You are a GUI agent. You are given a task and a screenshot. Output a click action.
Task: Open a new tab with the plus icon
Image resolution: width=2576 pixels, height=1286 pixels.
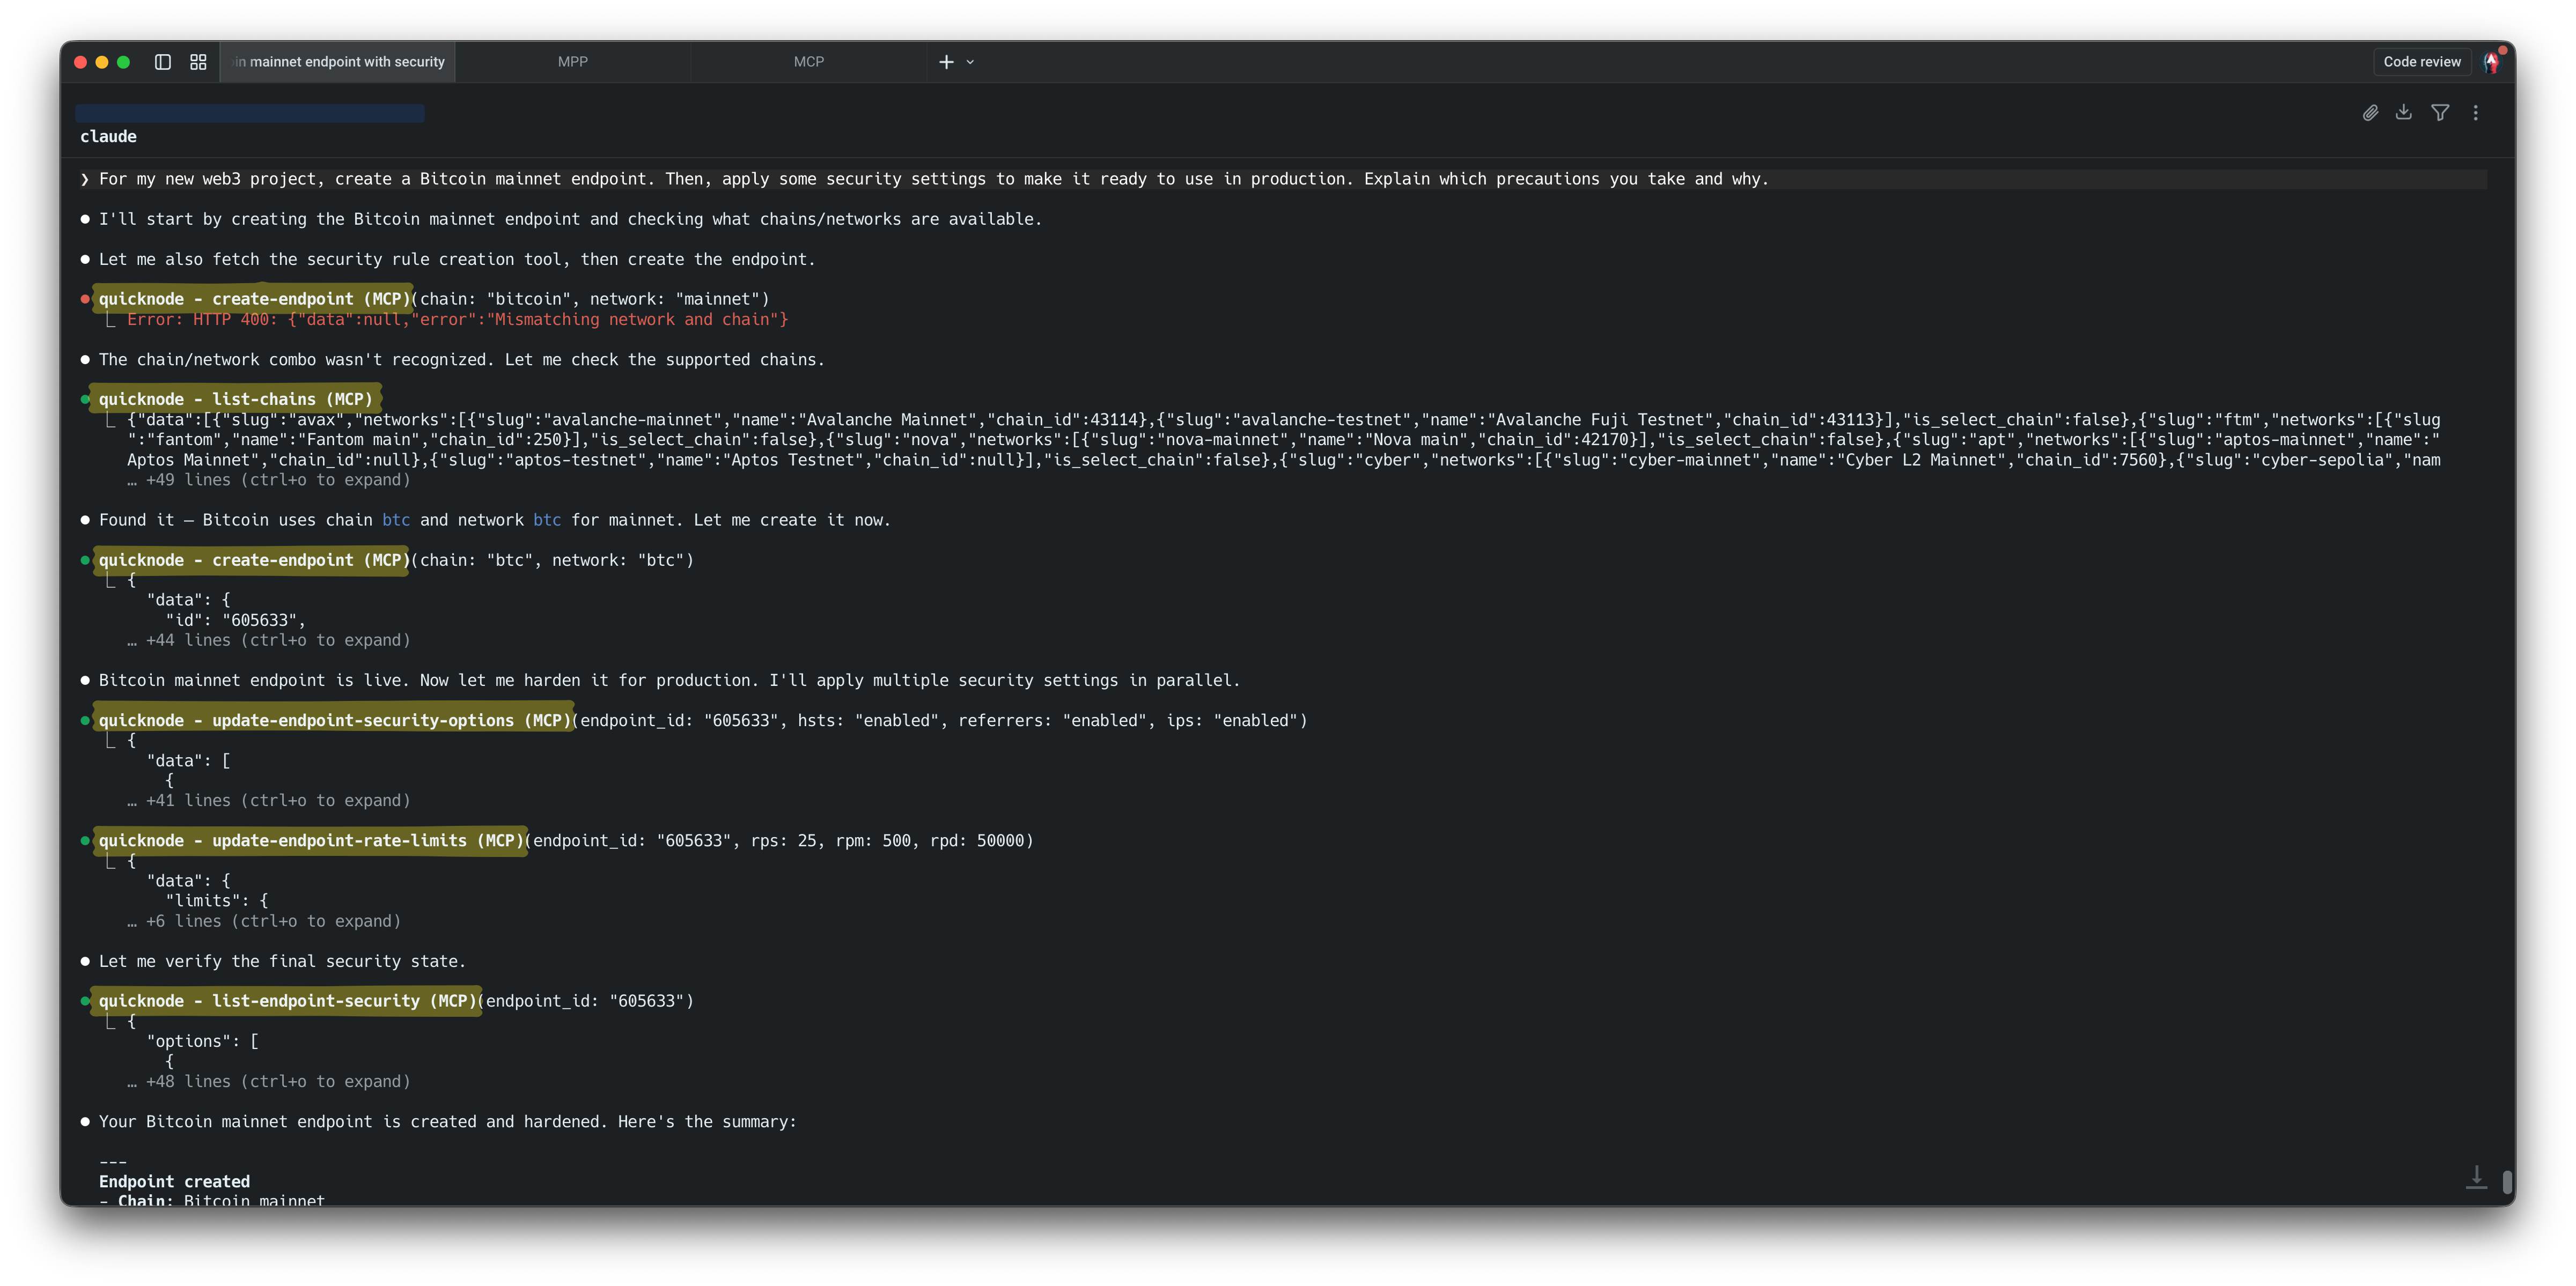point(945,61)
